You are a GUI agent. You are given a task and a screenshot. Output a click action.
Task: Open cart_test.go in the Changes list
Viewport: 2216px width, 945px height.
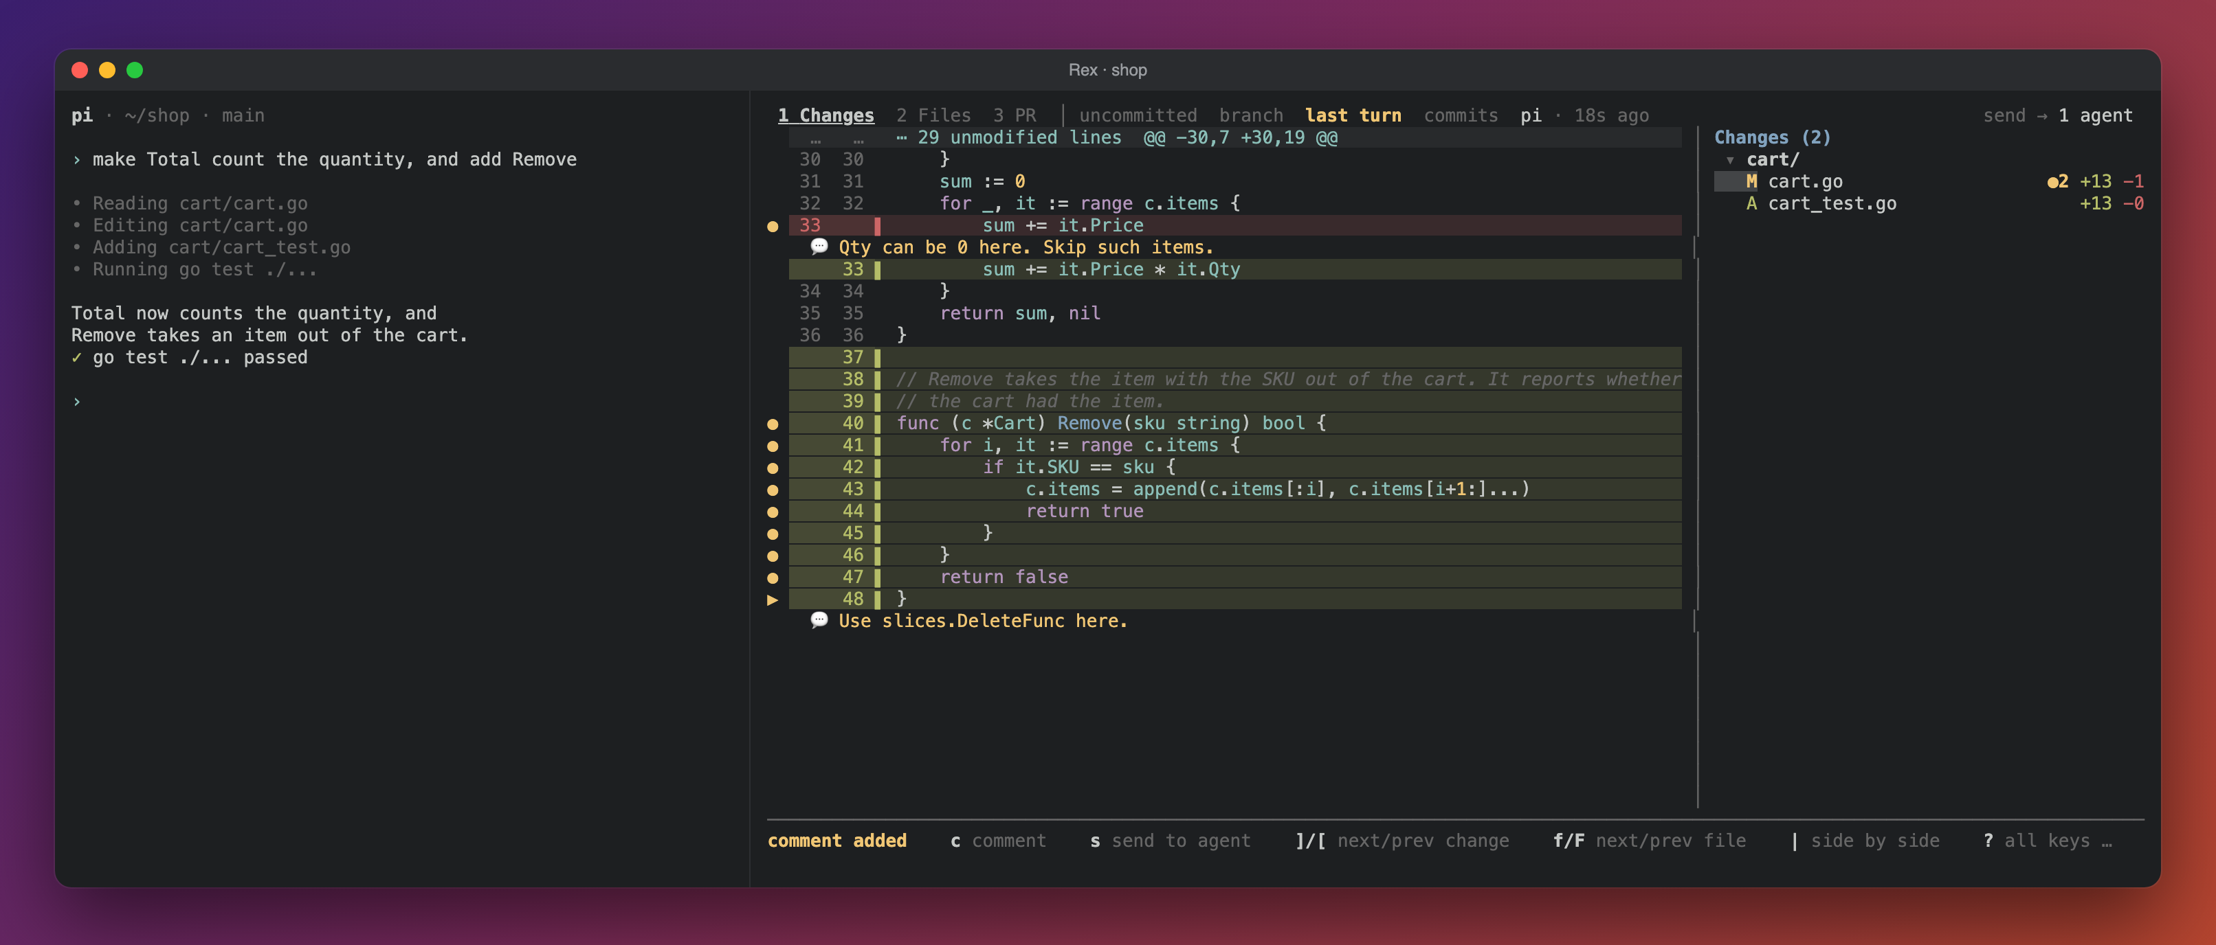point(1929,204)
